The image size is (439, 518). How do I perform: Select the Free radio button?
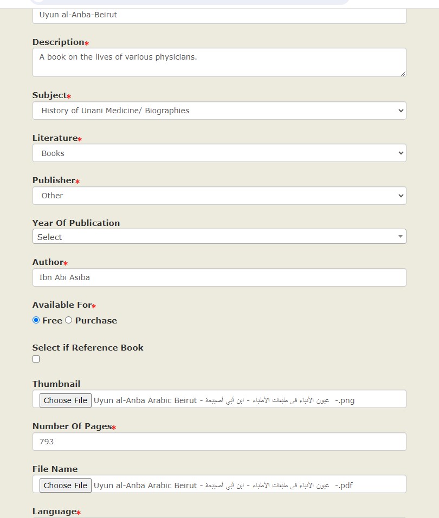pos(36,320)
